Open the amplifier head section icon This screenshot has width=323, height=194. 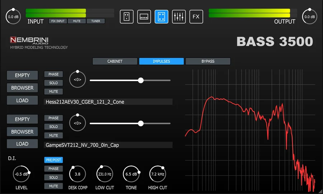point(144,16)
